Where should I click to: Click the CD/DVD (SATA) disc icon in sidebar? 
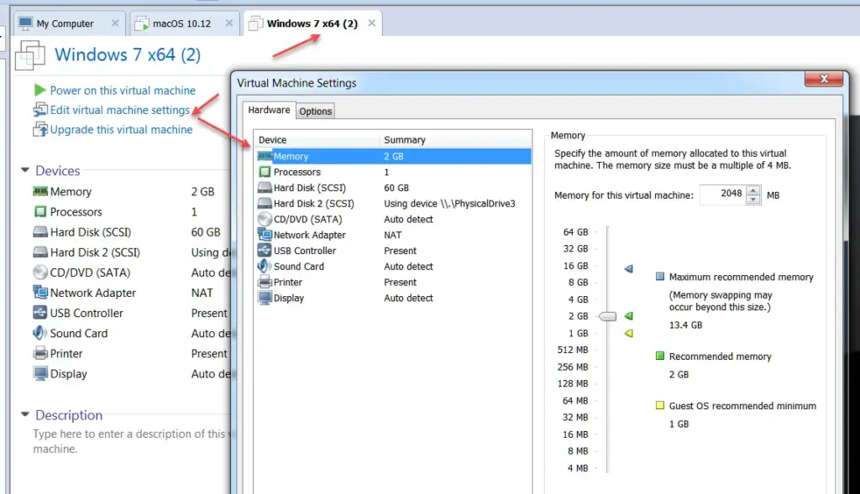coord(40,273)
